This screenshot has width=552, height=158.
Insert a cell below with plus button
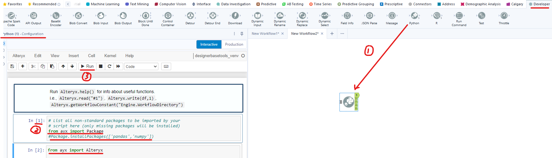[23, 66]
